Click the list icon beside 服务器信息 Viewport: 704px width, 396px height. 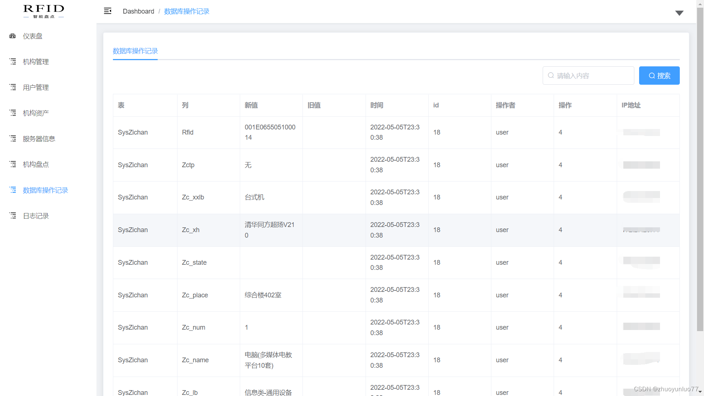click(x=13, y=139)
